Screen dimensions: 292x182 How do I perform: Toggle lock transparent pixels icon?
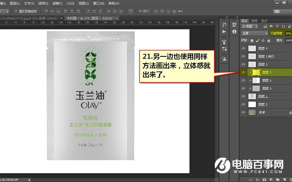click(252, 41)
